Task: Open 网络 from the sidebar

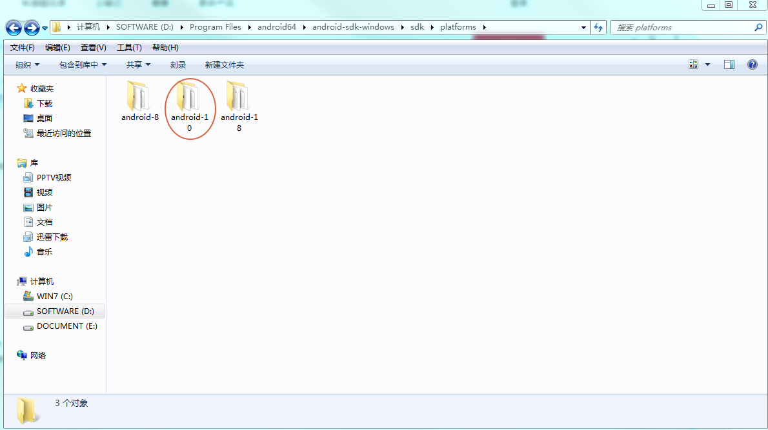Action: [40, 355]
